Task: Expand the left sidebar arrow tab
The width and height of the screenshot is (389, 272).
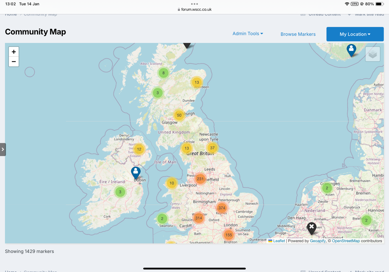Action: coord(3,149)
